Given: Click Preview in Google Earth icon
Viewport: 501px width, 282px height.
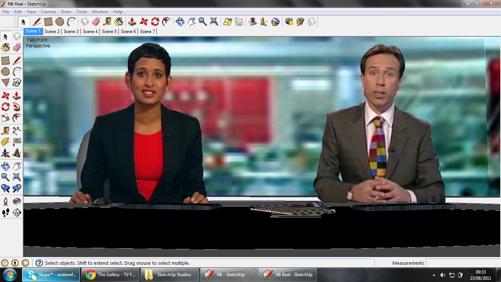Looking at the screenshot, I should click(x=275, y=22).
